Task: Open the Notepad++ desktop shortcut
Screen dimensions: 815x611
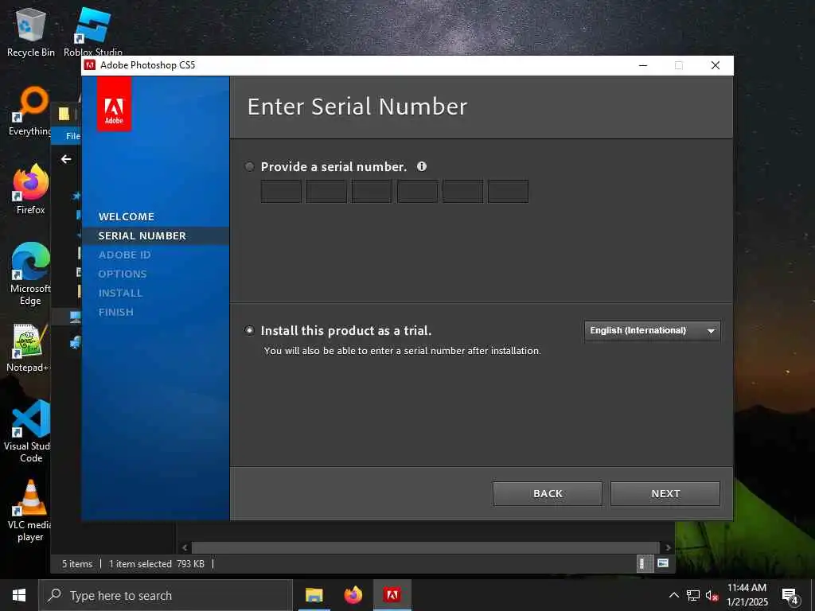Action: [x=28, y=348]
